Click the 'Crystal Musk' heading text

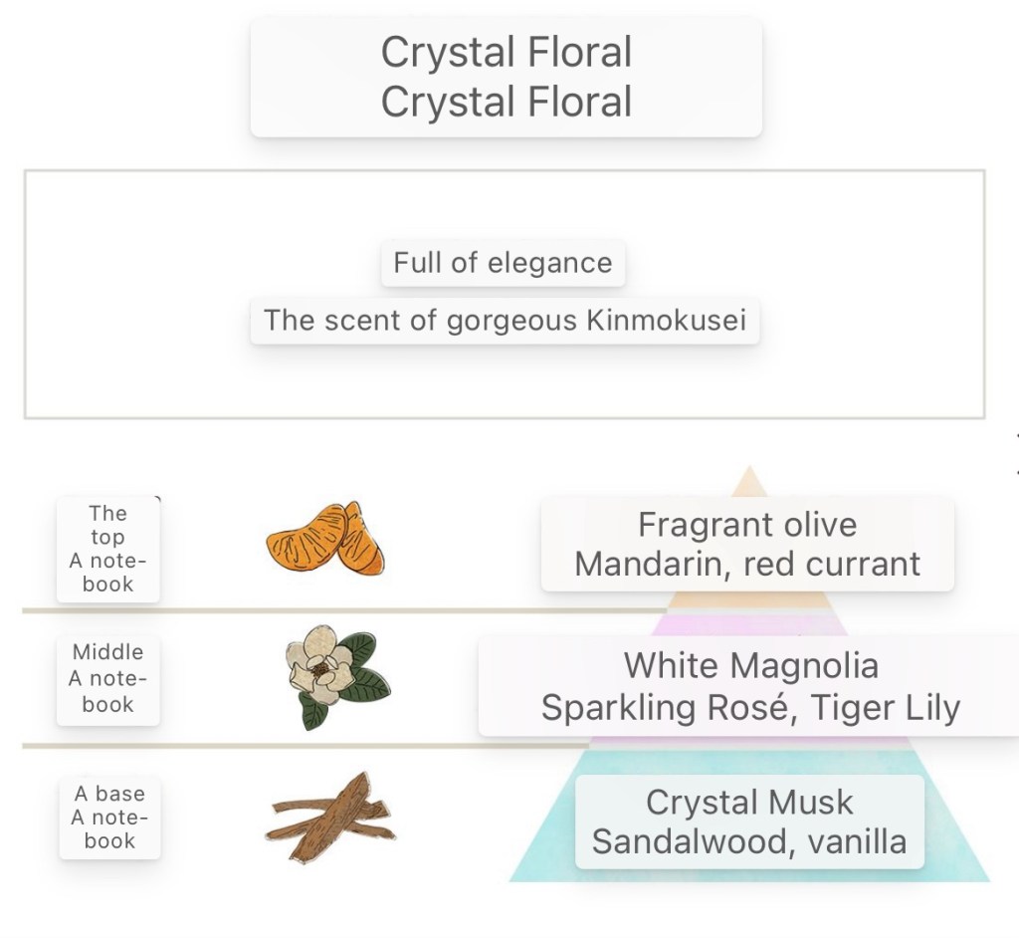(x=749, y=802)
